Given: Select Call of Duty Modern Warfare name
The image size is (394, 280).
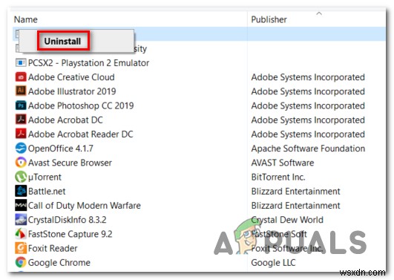Looking at the screenshot, I should (x=85, y=206).
